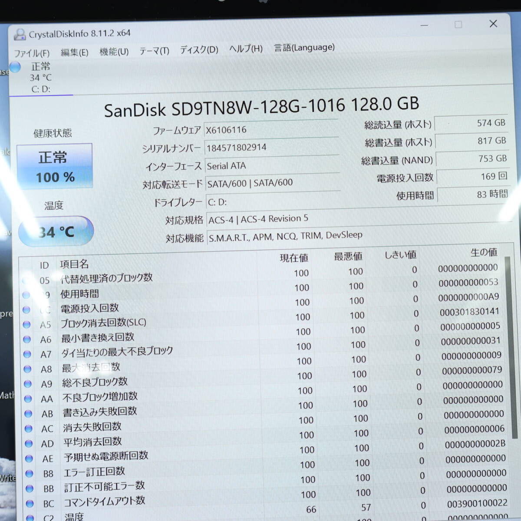
Task: Click the status dot for row AA
Action: tap(28, 399)
